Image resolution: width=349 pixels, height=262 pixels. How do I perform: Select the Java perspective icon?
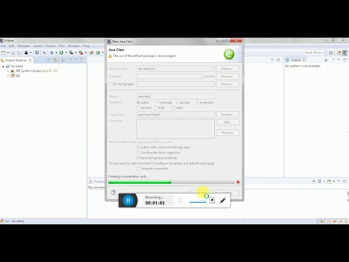[345, 53]
